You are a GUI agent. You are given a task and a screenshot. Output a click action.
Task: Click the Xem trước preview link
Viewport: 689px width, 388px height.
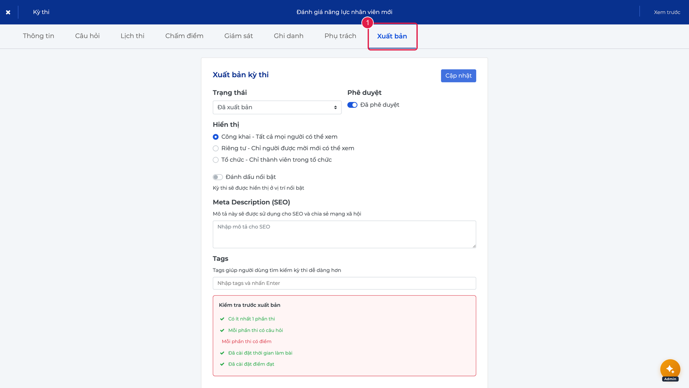(667, 12)
